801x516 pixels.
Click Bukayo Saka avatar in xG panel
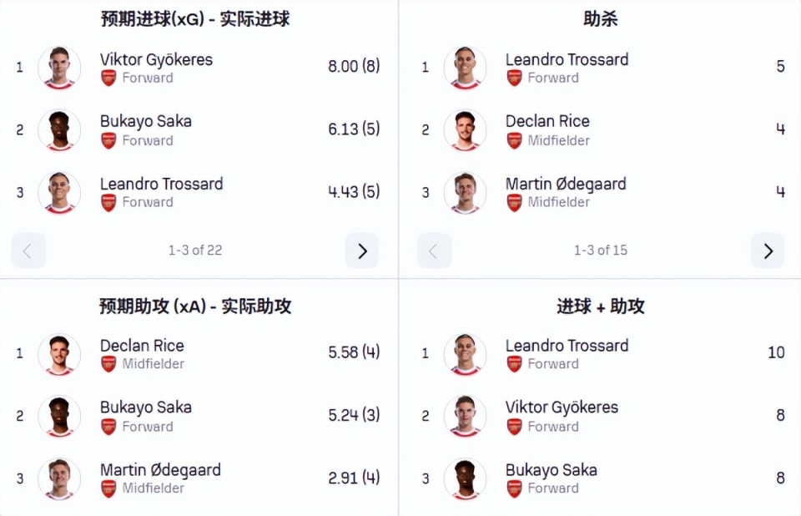click(59, 130)
